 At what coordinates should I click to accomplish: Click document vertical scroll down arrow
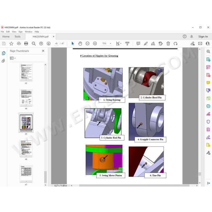click(200, 183)
